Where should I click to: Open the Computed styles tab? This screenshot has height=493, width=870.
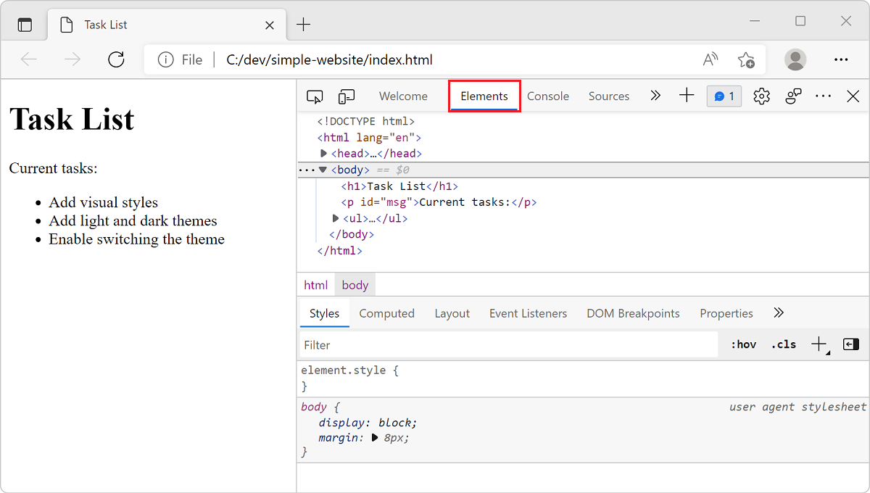(x=387, y=314)
